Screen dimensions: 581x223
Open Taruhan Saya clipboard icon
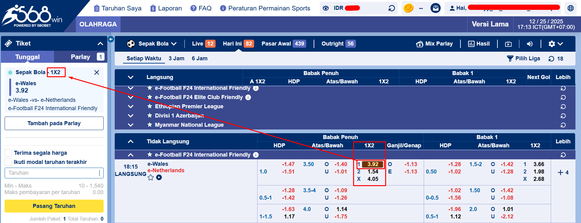tap(97, 8)
